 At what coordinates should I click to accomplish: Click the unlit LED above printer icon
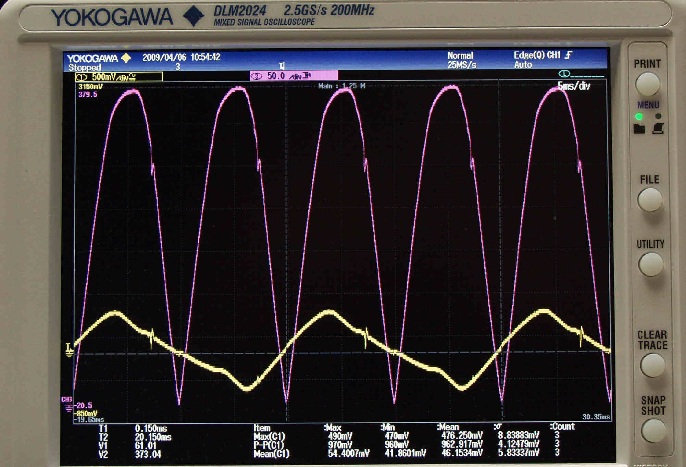658,116
